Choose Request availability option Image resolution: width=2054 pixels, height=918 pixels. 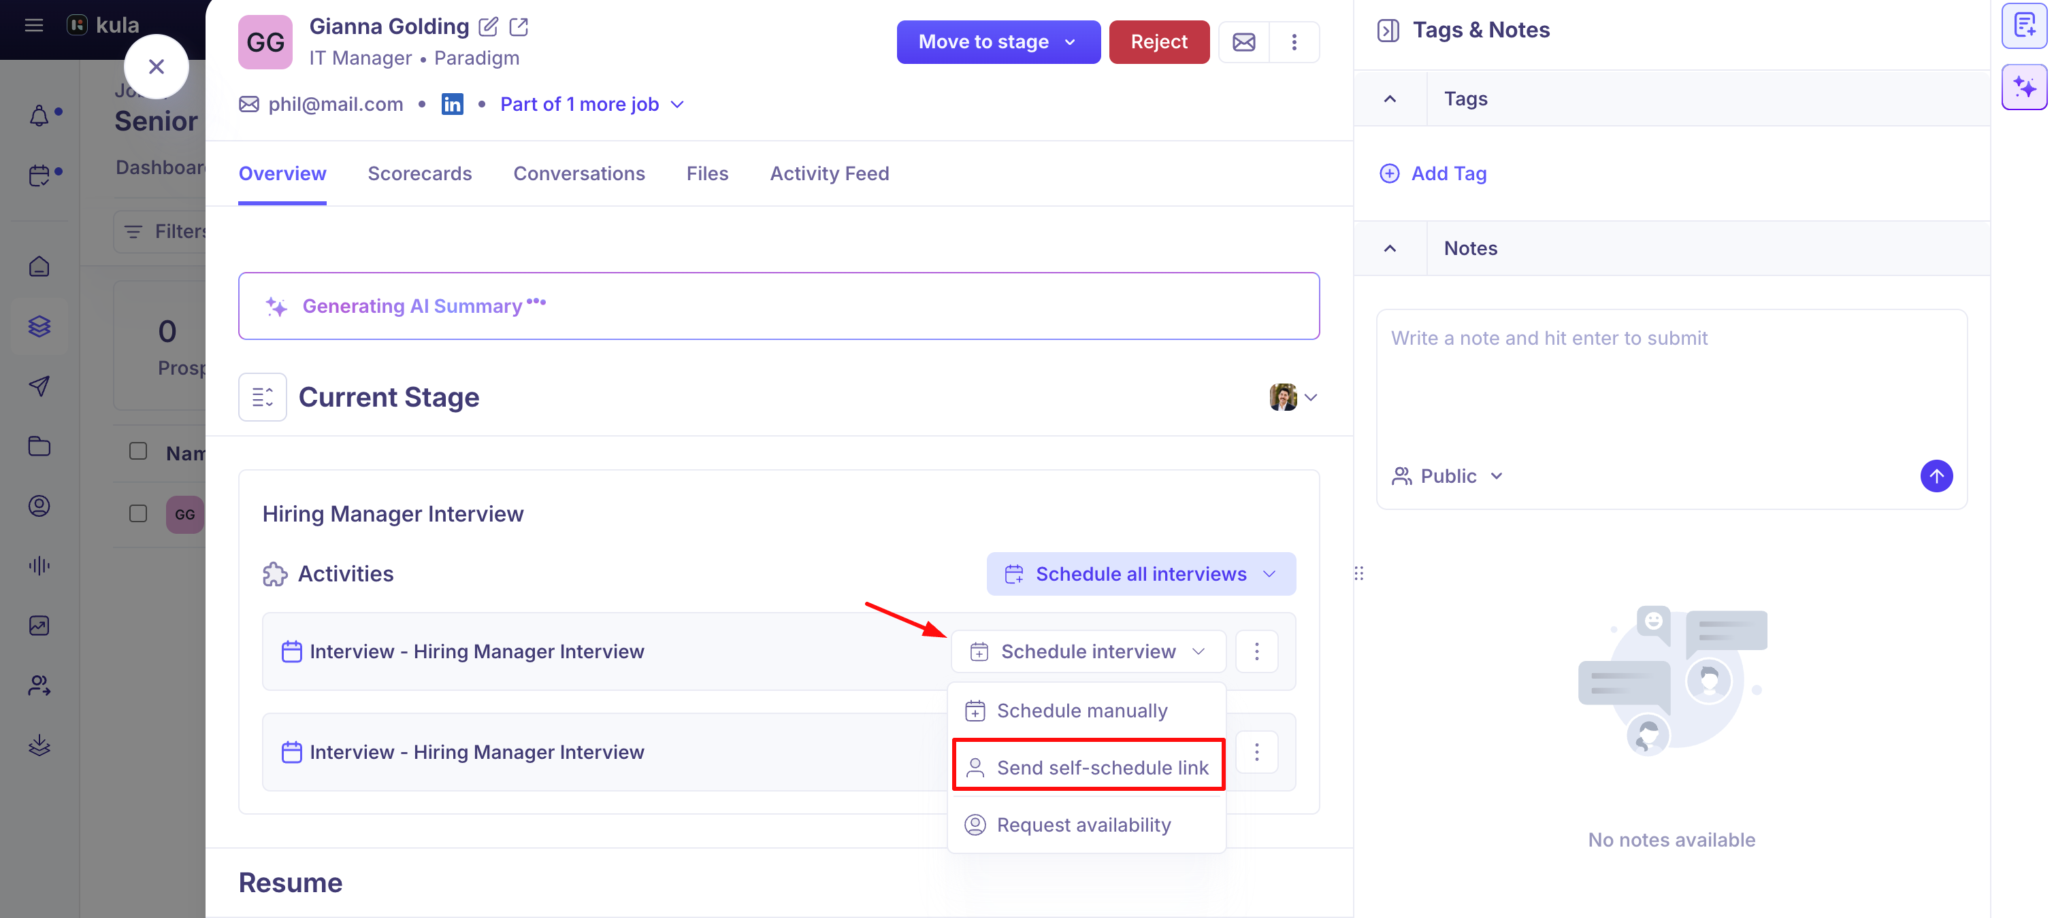pos(1087,825)
